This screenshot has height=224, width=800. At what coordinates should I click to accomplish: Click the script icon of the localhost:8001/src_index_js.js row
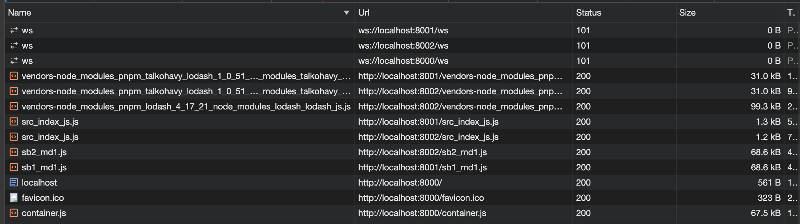point(14,122)
